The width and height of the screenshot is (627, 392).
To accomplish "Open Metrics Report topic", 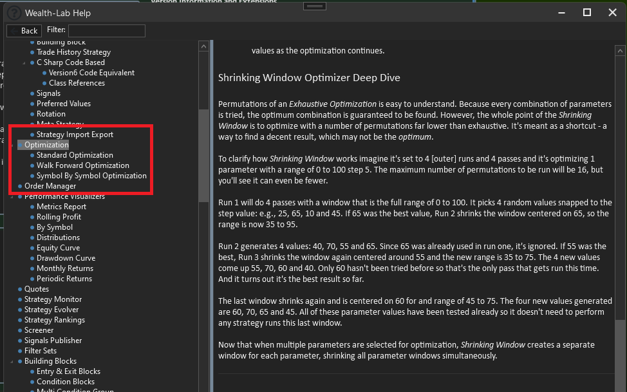I will 61,207.
